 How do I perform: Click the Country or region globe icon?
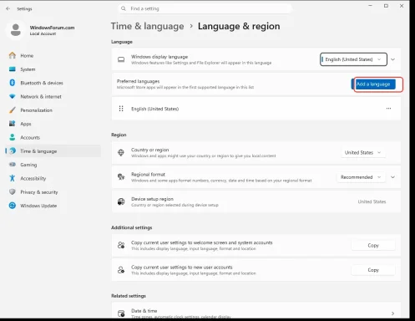pos(121,152)
